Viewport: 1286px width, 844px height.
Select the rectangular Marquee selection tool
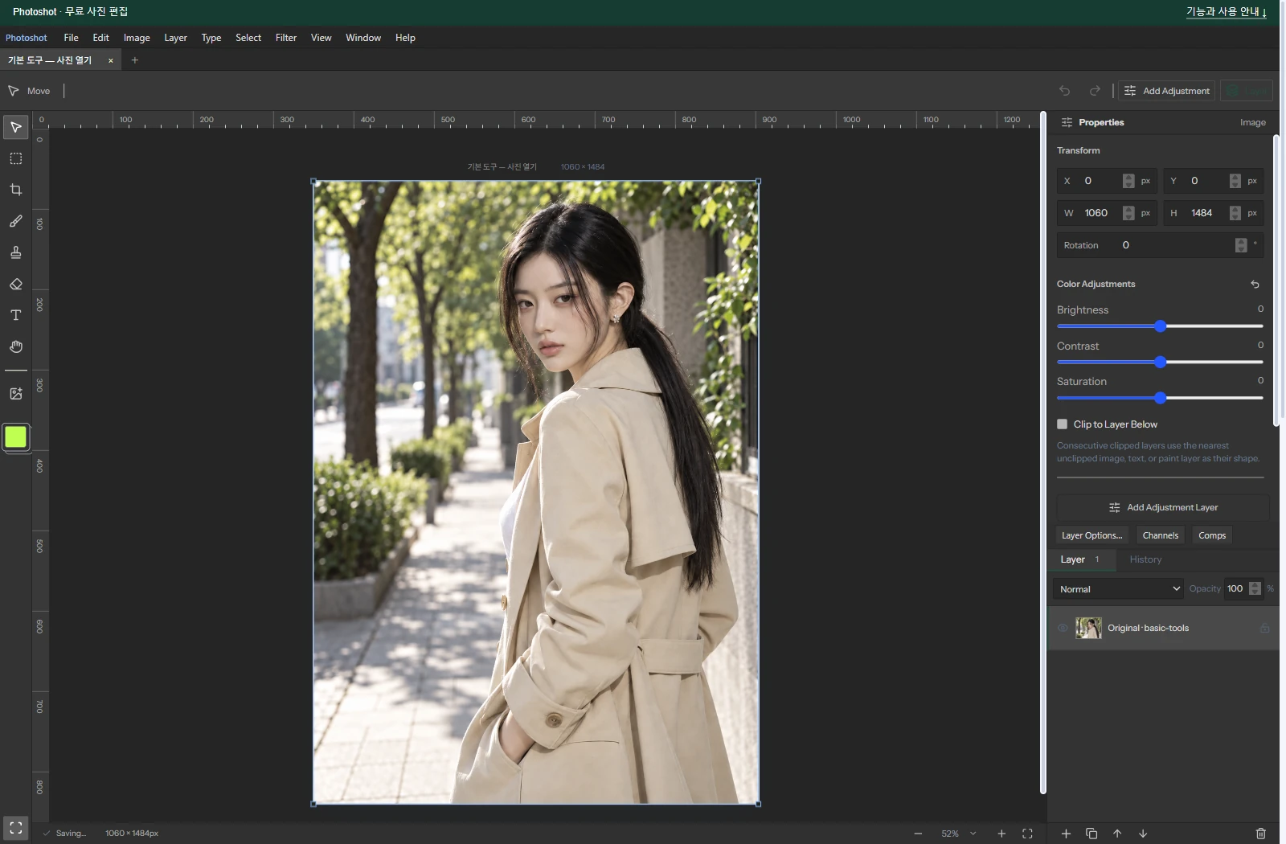(15, 158)
